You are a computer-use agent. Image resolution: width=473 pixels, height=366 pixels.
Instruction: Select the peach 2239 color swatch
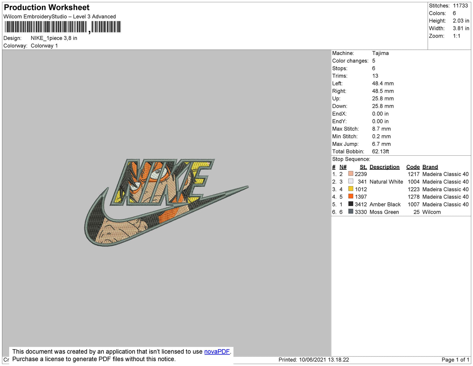[351, 174]
